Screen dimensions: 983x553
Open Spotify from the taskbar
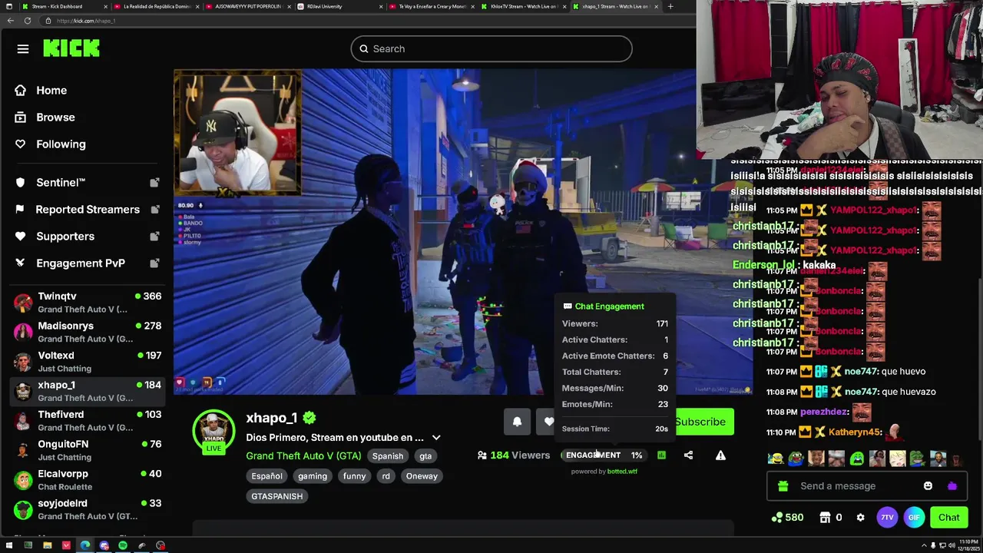click(123, 545)
